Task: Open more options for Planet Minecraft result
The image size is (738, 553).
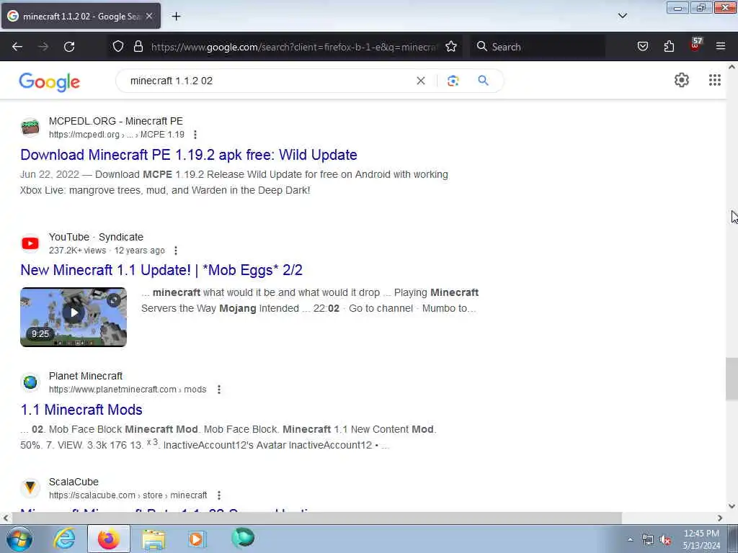Action: click(x=219, y=390)
